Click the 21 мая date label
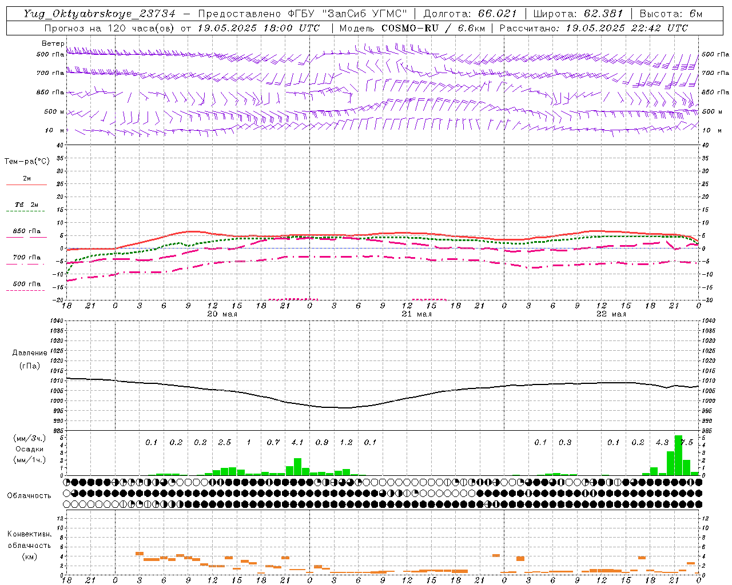This screenshot has height=585, width=732. pos(416,314)
